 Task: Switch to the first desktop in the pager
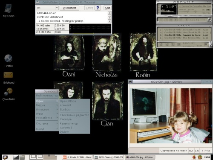click(x=33, y=157)
